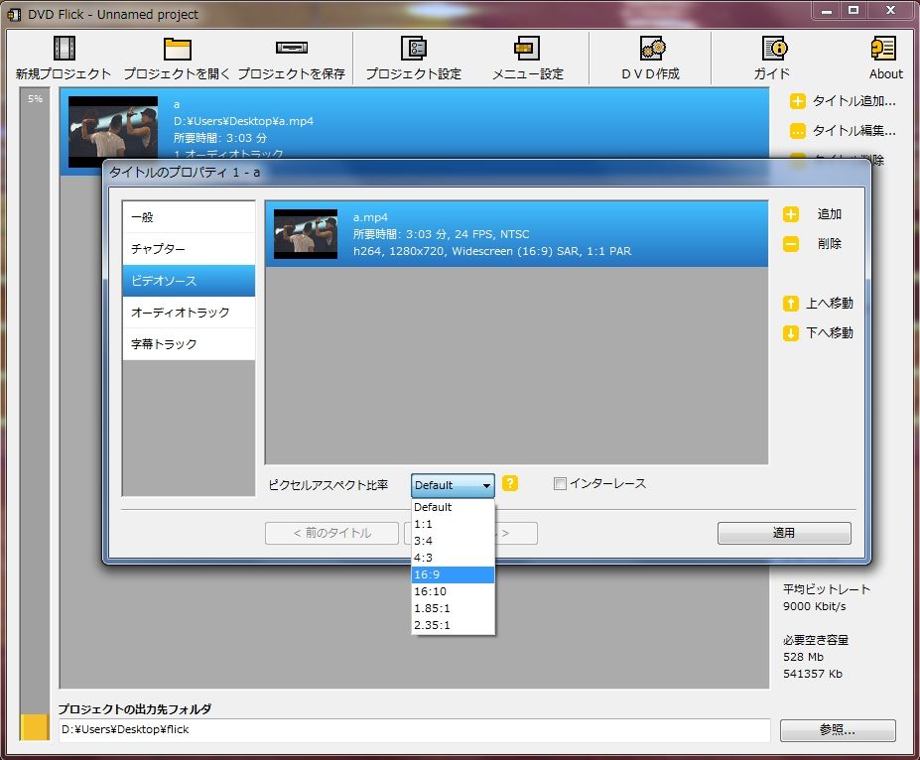Switch to the 字幕トラック section
This screenshot has height=760, width=920.
[189, 344]
